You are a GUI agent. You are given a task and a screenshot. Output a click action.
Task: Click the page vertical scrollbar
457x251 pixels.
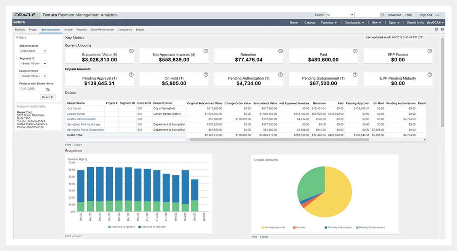click(x=442, y=82)
